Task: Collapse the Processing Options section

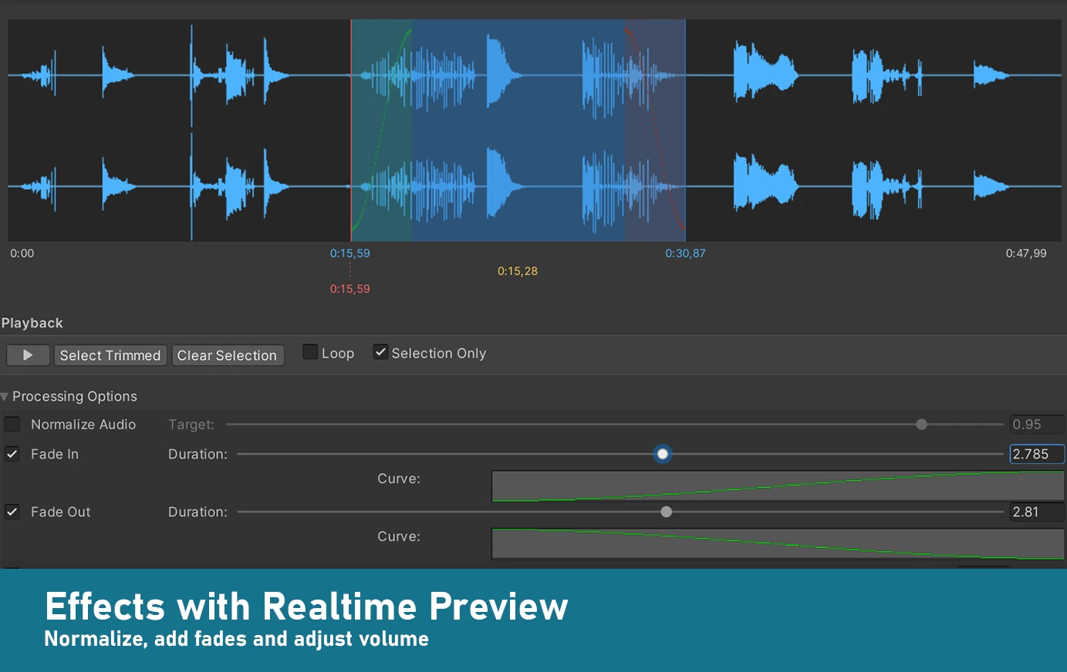Action: click(x=5, y=397)
